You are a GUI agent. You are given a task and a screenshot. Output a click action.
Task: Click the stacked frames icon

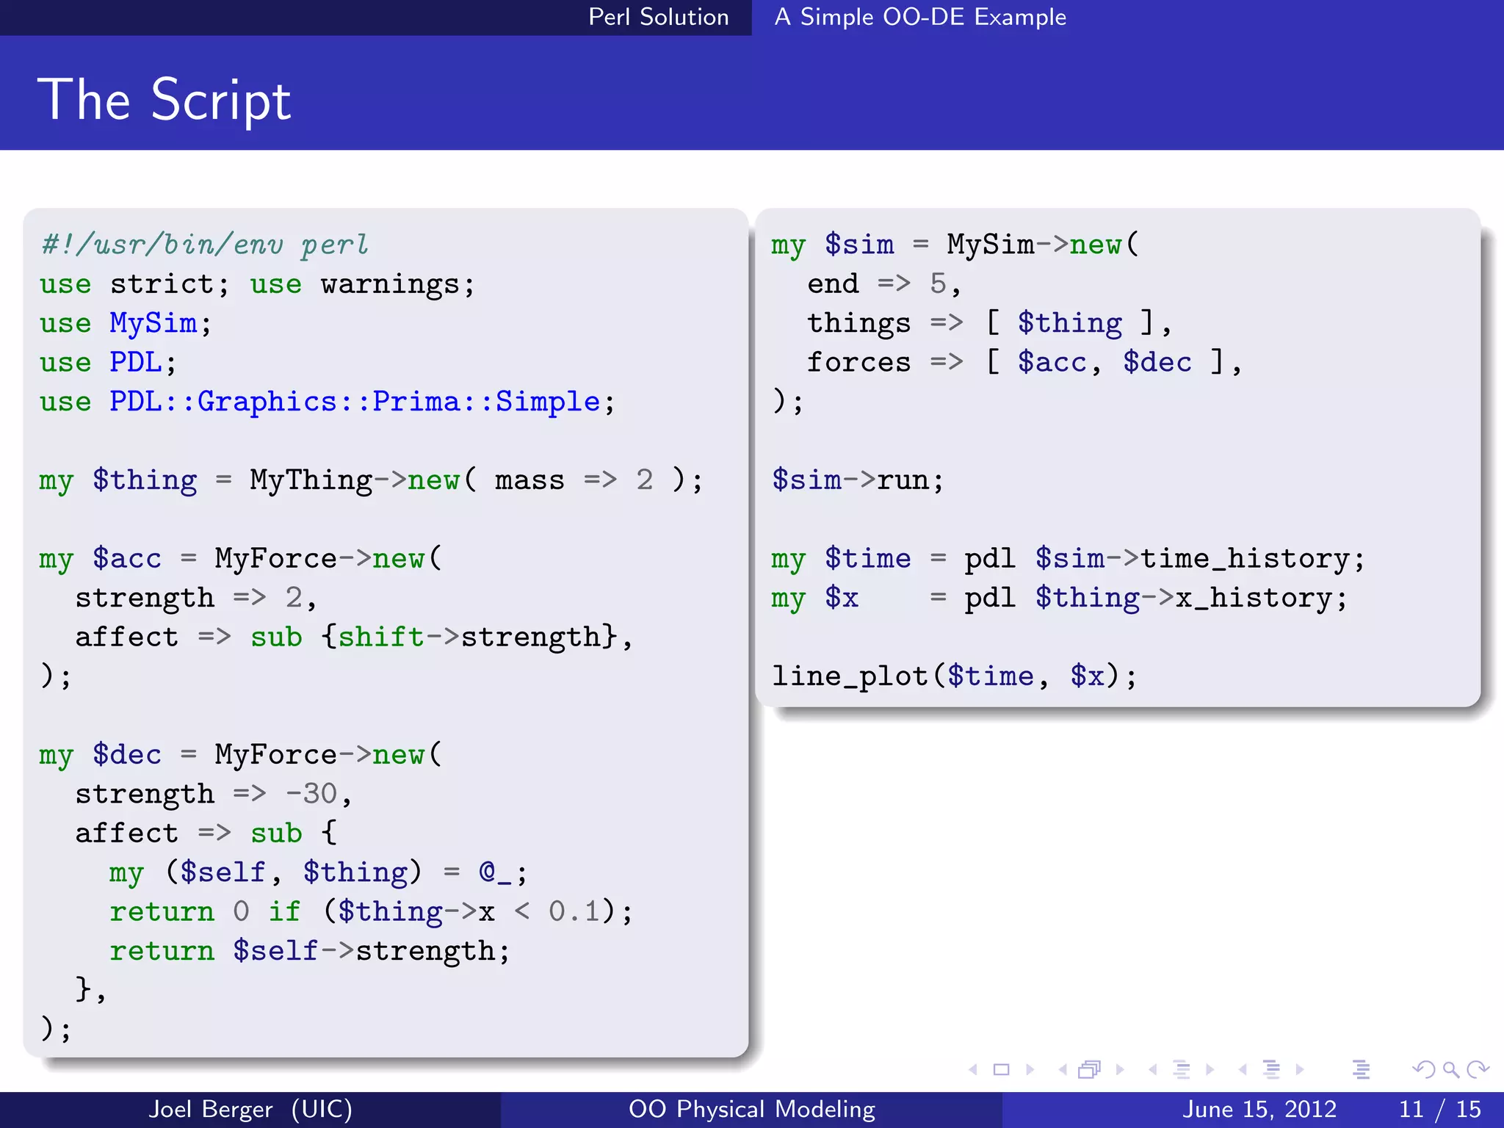1090,1070
